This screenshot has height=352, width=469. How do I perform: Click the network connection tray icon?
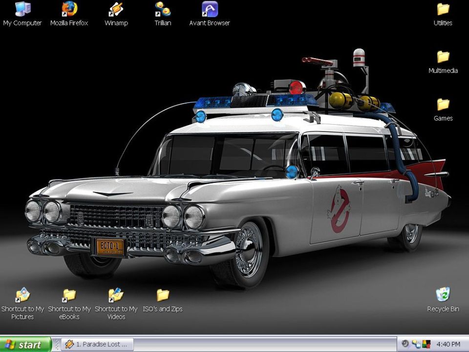(x=416, y=344)
